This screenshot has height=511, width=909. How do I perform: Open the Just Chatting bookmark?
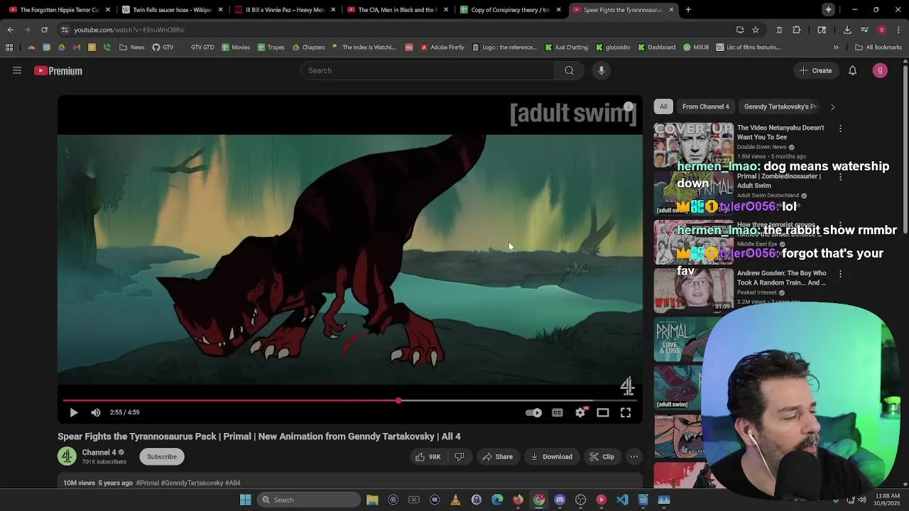pos(566,48)
